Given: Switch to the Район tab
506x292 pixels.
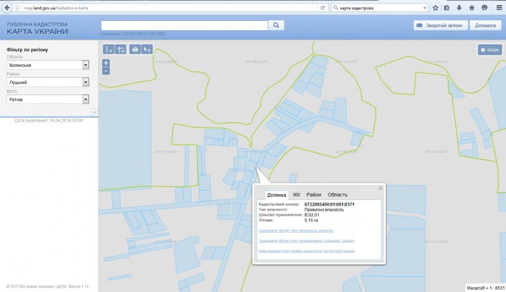Looking at the screenshot, I should pyautogui.click(x=314, y=195).
